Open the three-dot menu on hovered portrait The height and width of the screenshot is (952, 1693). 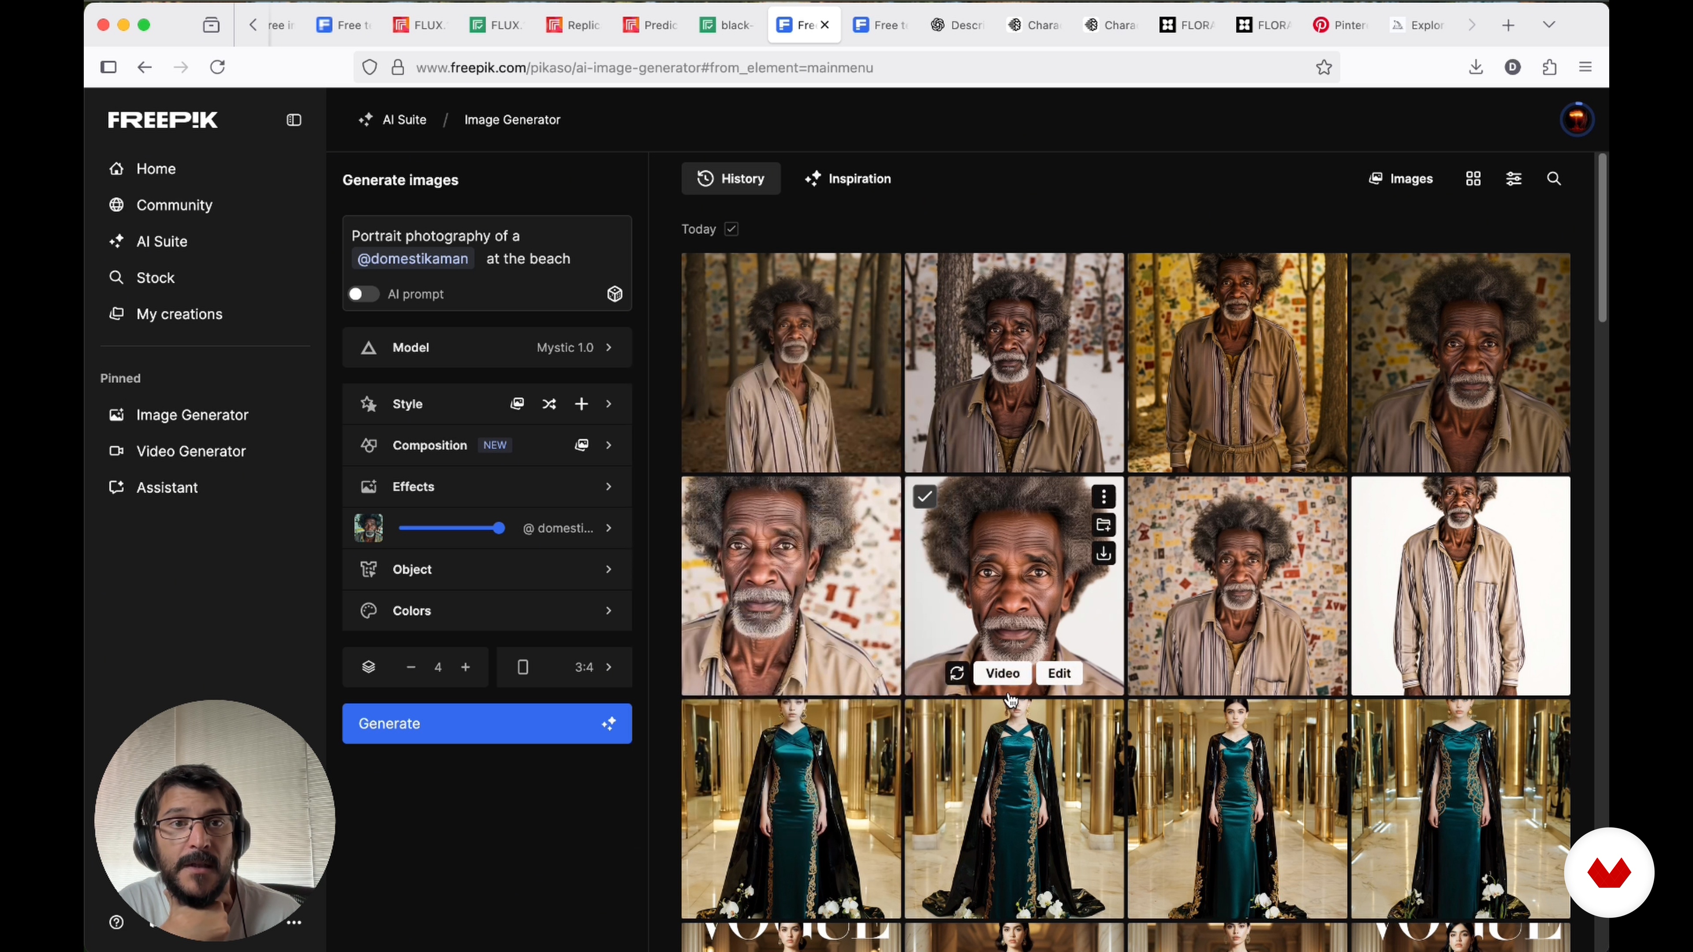click(1104, 497)
